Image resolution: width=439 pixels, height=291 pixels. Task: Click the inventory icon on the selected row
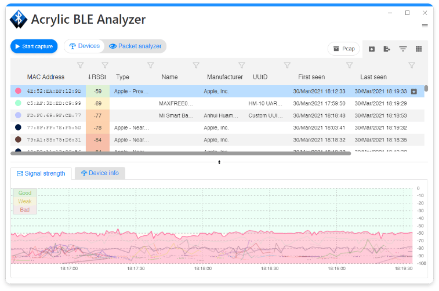414,92
